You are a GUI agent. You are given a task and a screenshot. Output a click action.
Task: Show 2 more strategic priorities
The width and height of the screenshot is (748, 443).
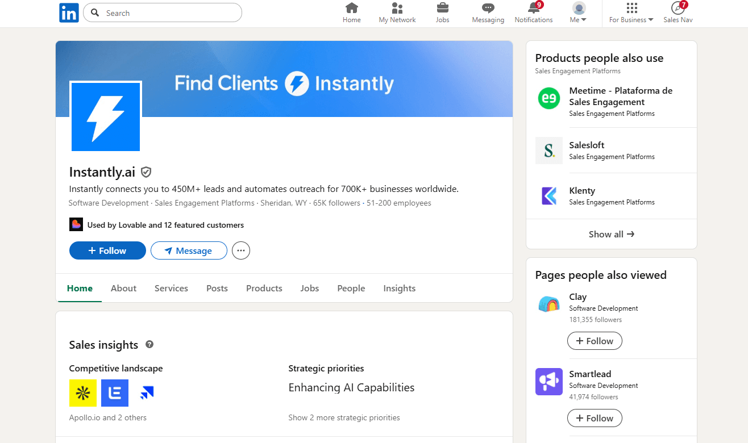click(344, 417)
